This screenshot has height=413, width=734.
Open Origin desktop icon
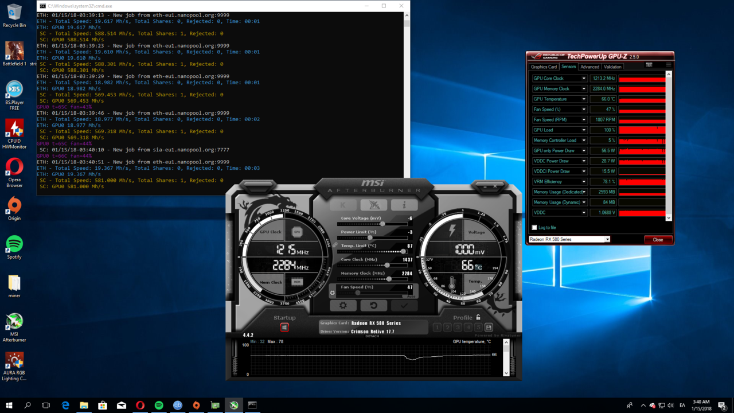click(x=14, y=209)
